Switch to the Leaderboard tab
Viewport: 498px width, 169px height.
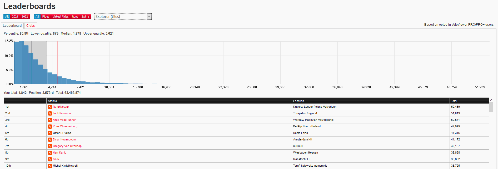12,26
